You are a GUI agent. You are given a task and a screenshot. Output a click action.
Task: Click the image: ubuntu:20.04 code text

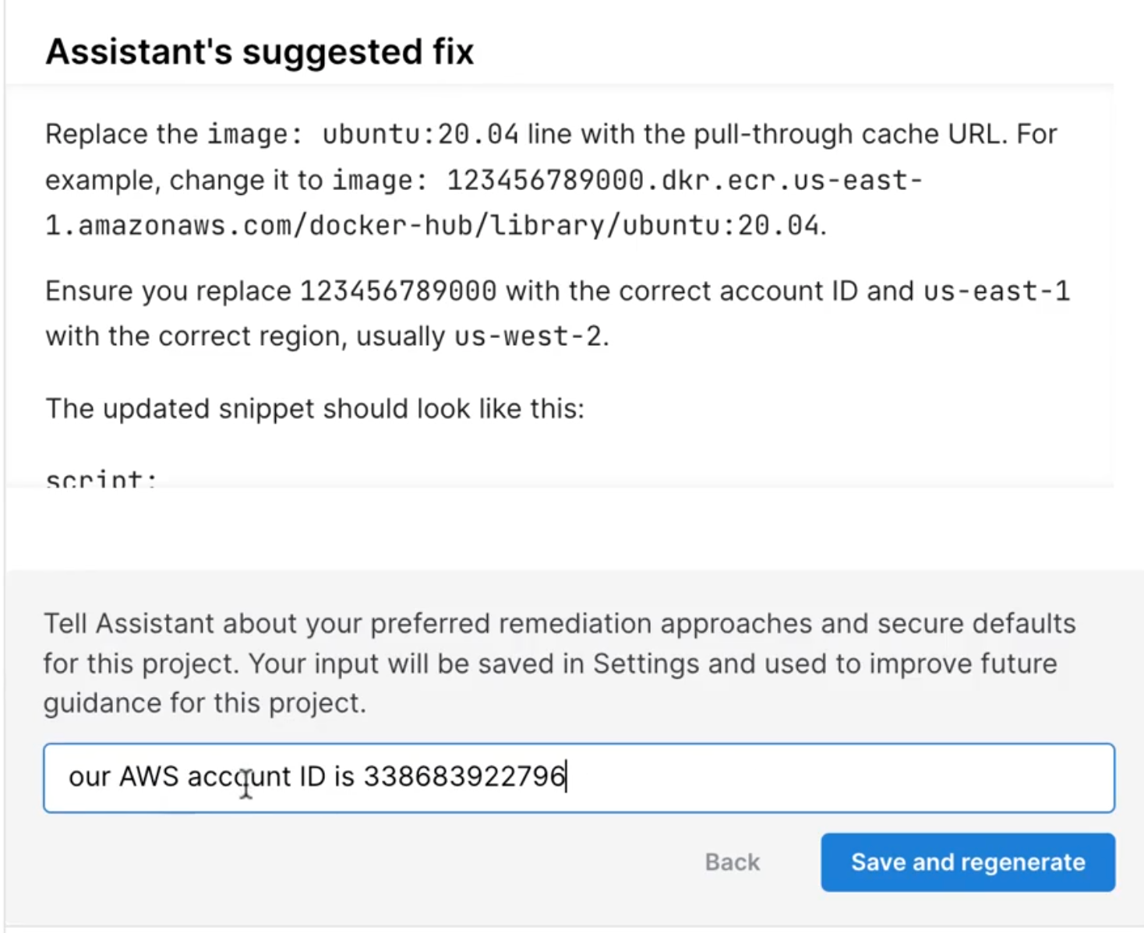[x=362, y=135]
